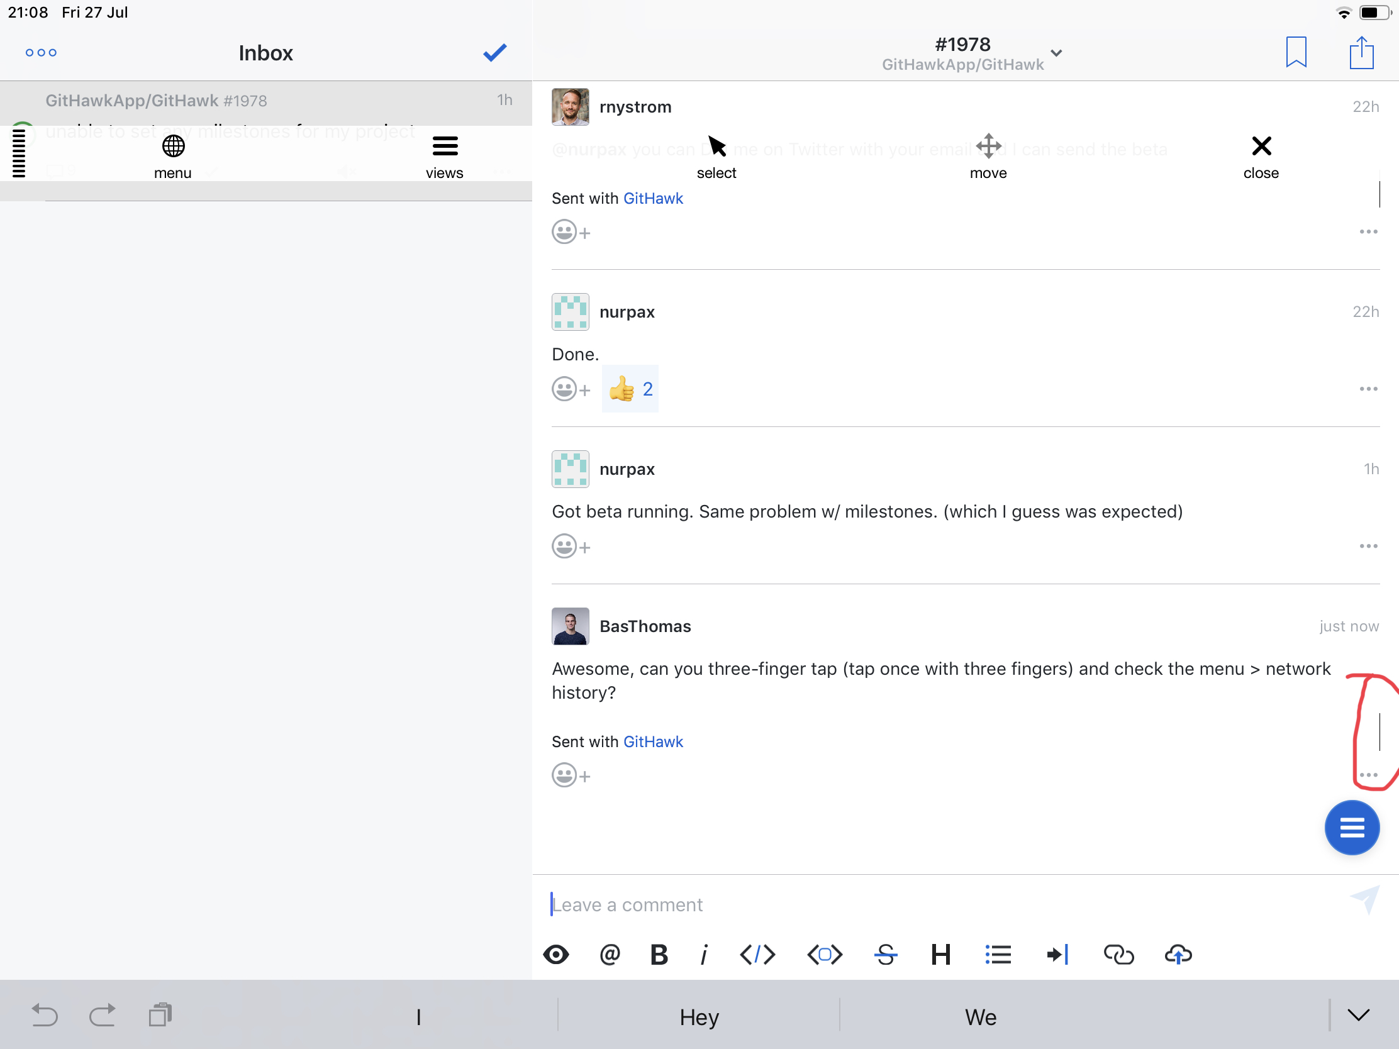Toggle the thumbs up reaction on Done.
The height and width of the screenshot is (1049, 1399).
(630, 389)
